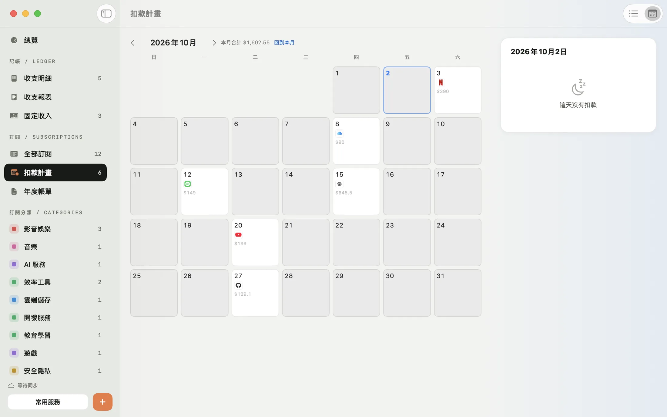Select October 25 calendar cell
The height and width of the screenshot is (417, 667).
(x=154, y=293)
